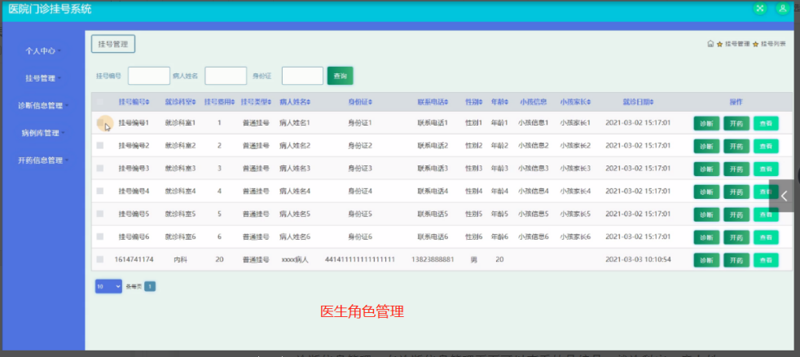This screenshot has height=357, width=800.
Task: Click the cell 就诊科室3
Action: 181,168
